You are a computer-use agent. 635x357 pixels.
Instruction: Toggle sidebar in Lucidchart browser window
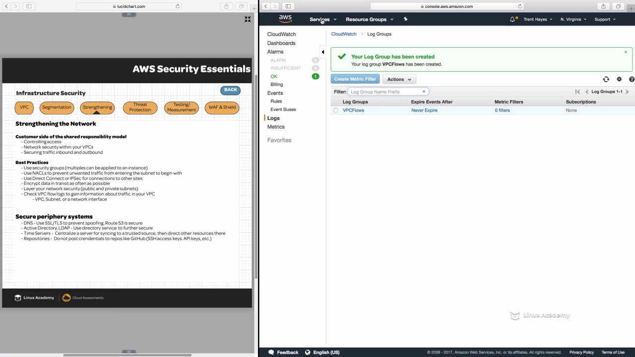(x=29, y=6)
